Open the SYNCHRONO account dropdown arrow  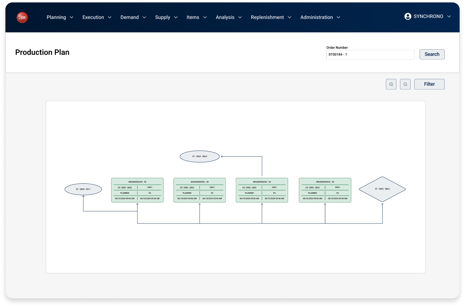449,16
